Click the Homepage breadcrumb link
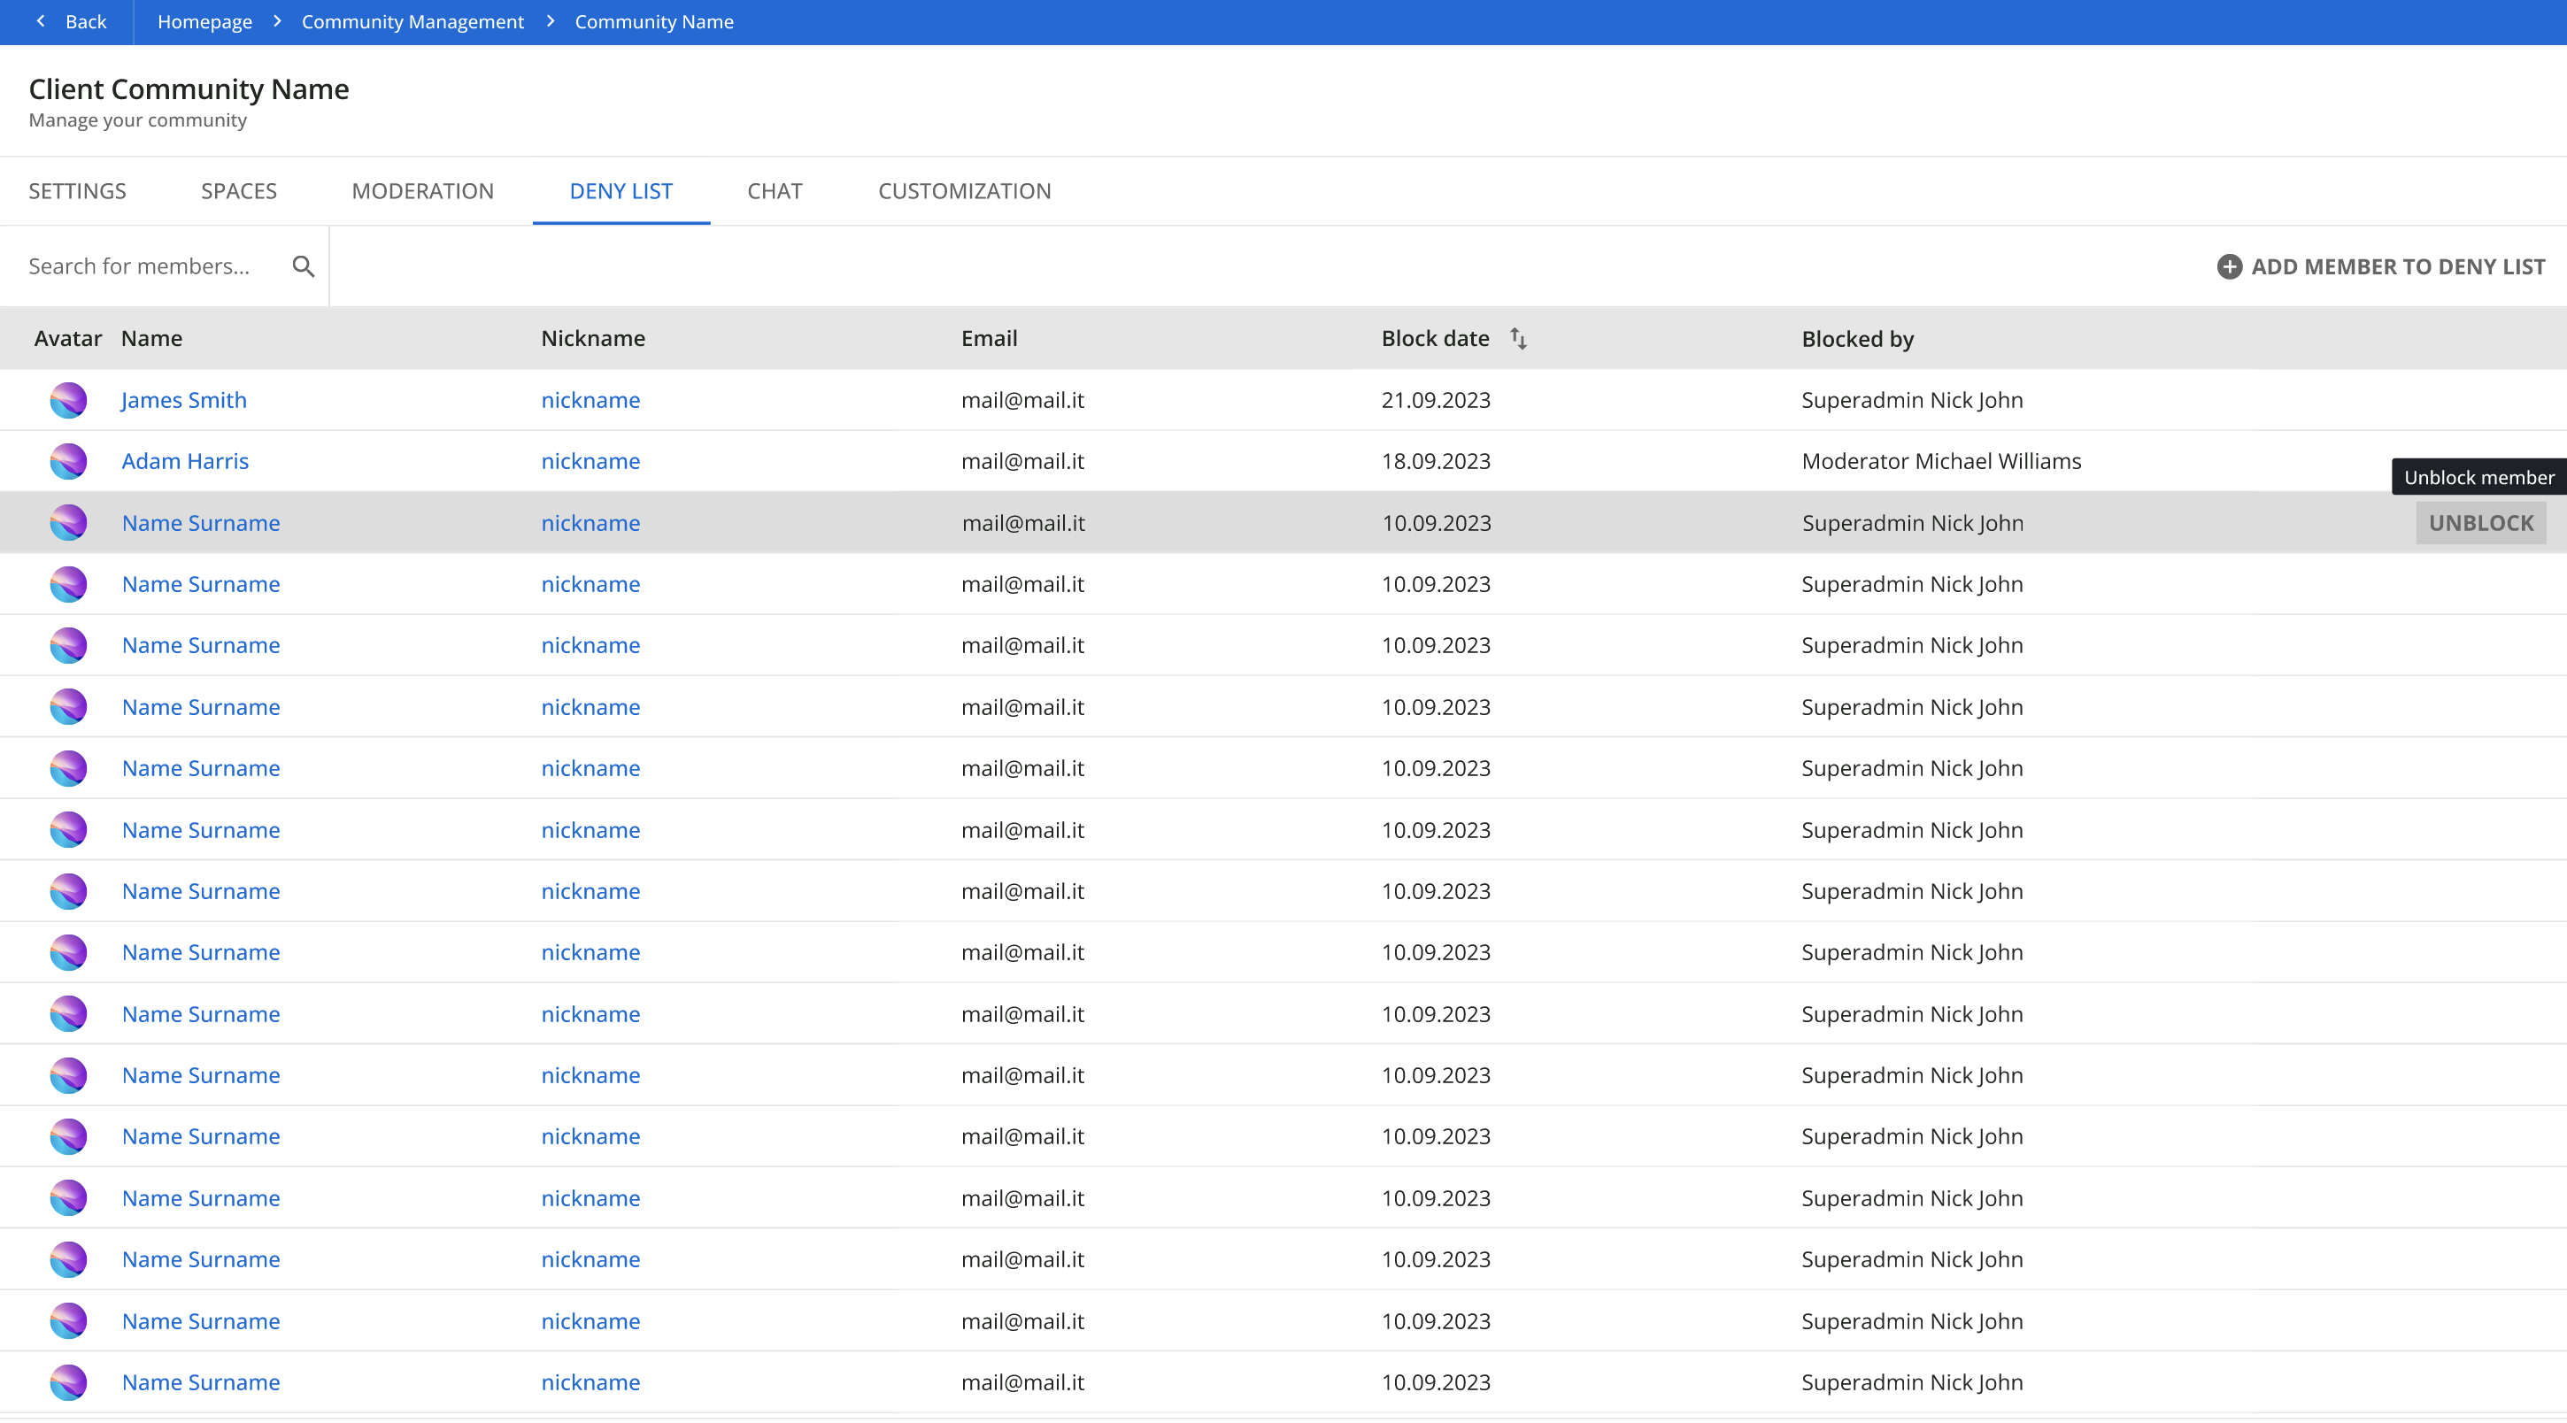This screenshot has height=1423, width=2567. [204, 22]
